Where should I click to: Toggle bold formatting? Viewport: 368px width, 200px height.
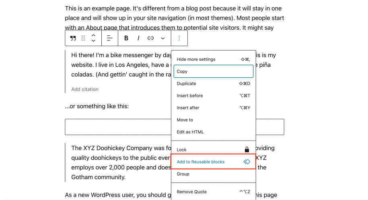pos(126,38)
